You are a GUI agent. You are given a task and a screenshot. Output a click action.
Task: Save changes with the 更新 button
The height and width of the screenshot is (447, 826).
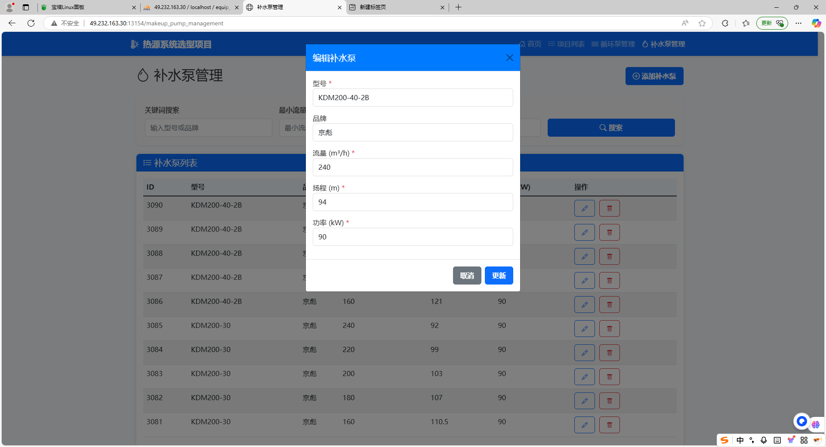[499, 276]
